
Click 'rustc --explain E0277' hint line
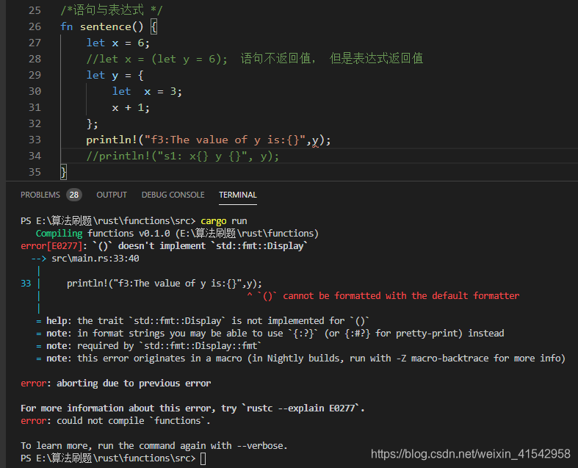[x=193, y=408]
